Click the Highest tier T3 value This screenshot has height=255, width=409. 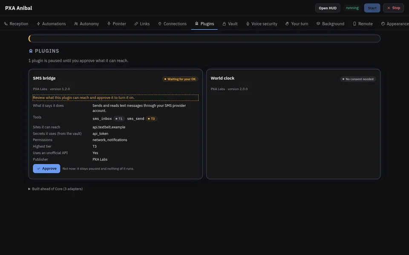point(95,146)
